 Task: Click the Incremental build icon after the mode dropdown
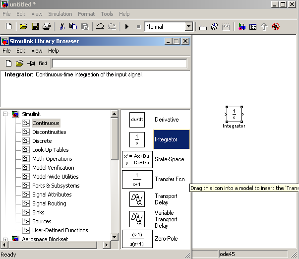tap(203, 27)
